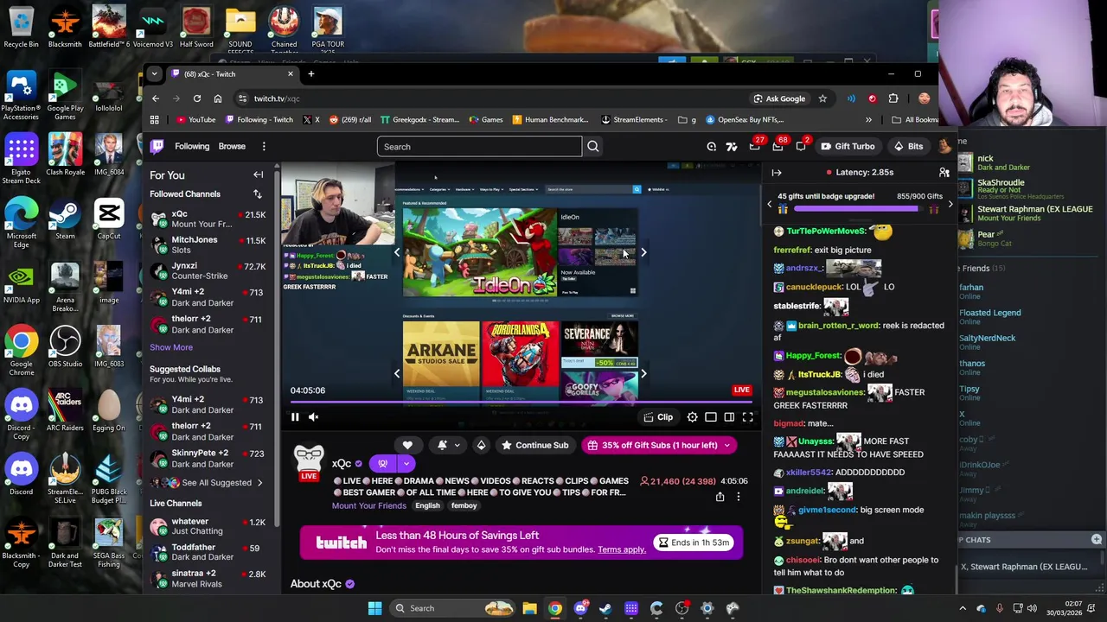Open the Terms apply link
The image size is (1107, 622).
621,550
